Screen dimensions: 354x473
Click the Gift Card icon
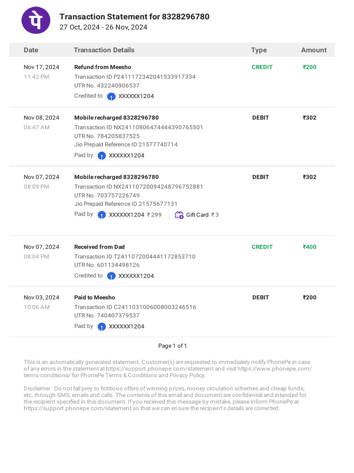tap(179, 215)
